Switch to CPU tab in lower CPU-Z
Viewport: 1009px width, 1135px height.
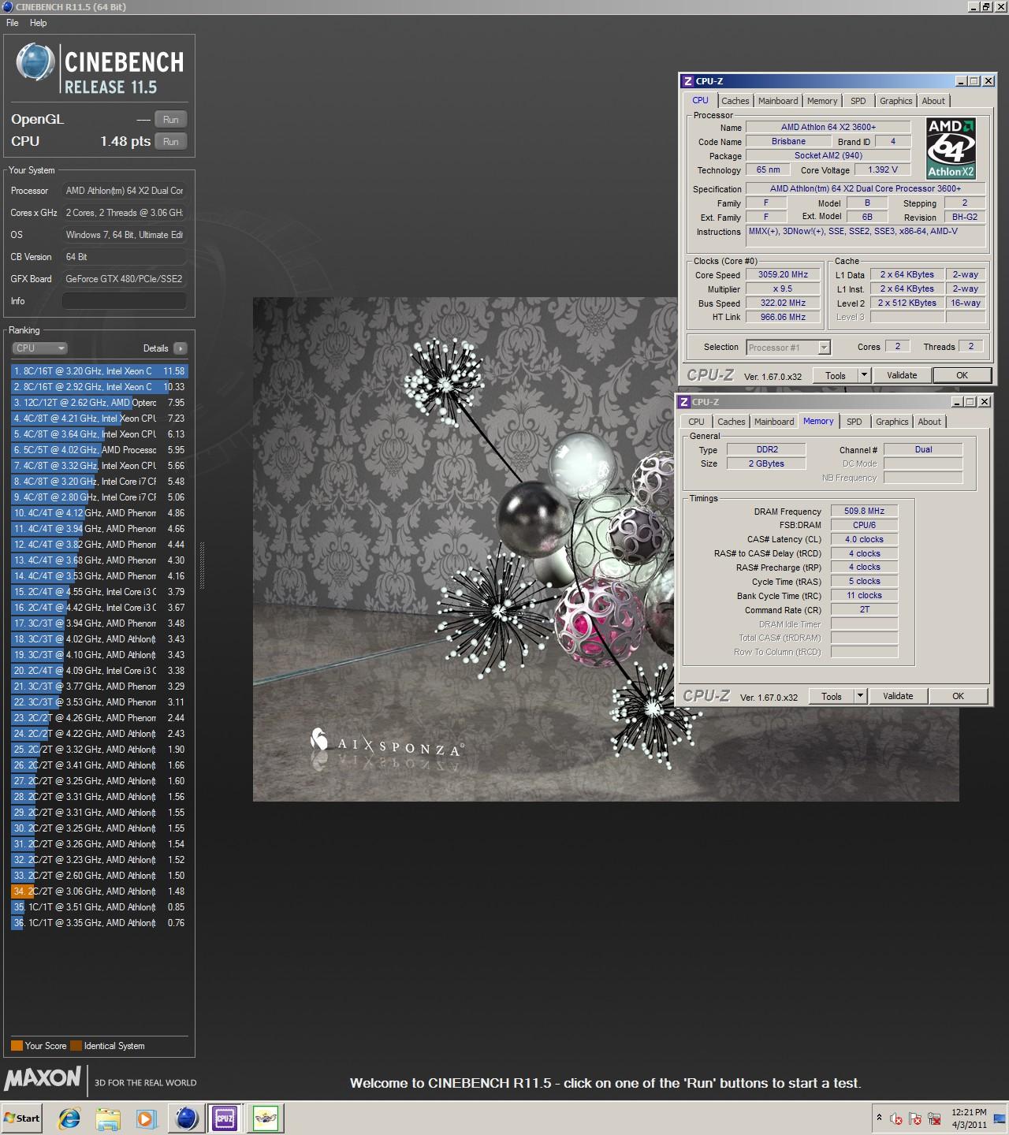(696, 422)
